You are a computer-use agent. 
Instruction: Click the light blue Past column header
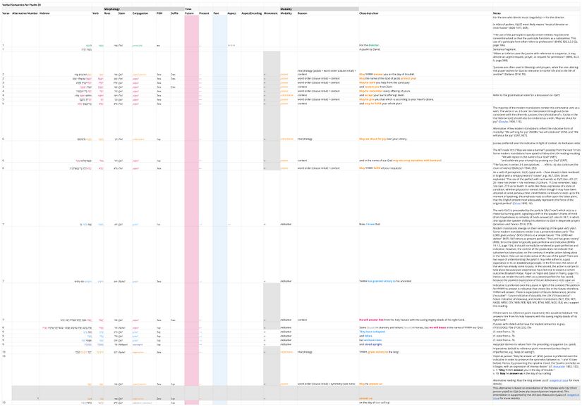pos(216,13)
